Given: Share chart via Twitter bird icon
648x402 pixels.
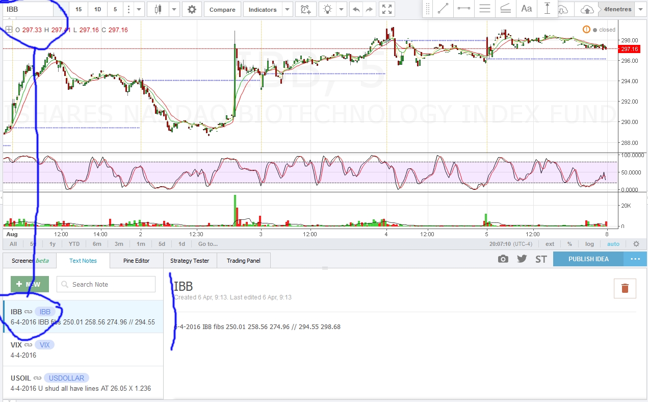Looking at the screenshot, I should 522,259.
